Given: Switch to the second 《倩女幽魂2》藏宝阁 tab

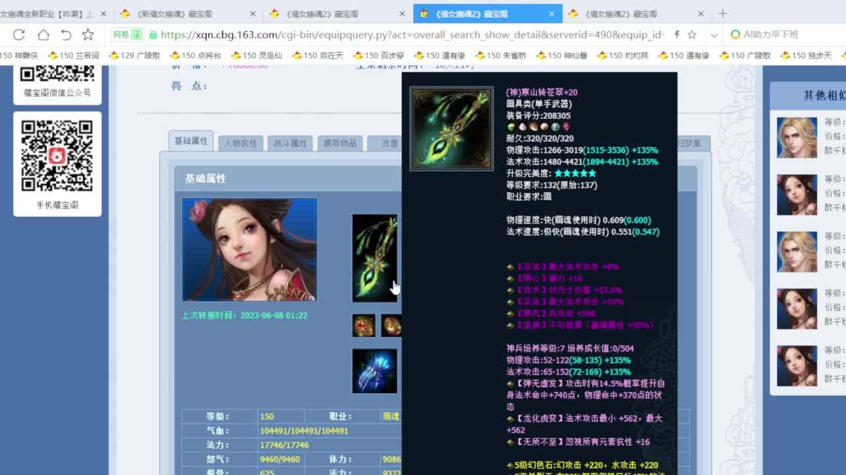Looking at the screenshot, I should click(x=337, y=13).
